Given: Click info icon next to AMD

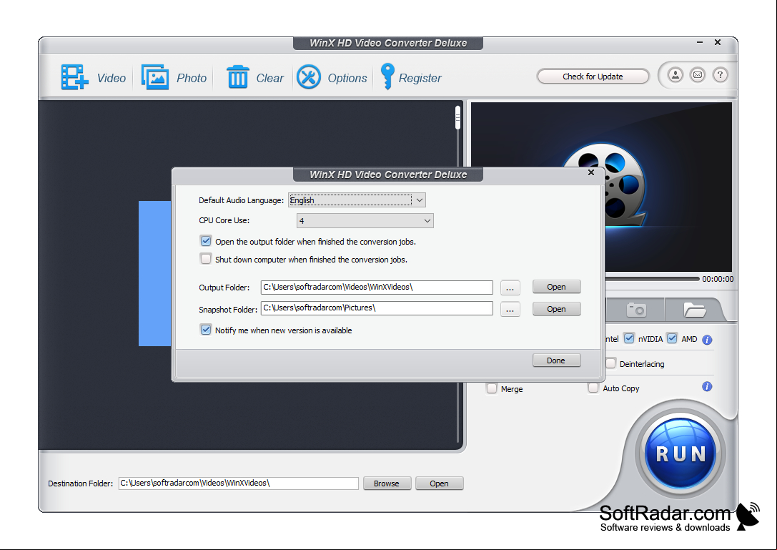Looking at the screenshot, I should click(707, 340).
